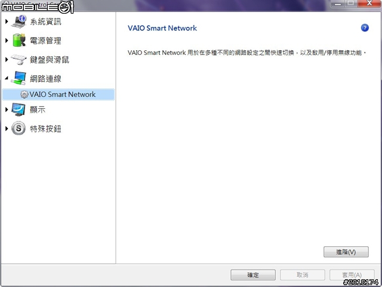Image resolution: width=382 pixels, height=287 pixels.
Task: Click the Special Buttons (特殊按鈕) S icon
Action: [x=19, y=129]
